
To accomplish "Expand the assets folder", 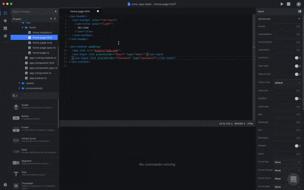I will [19, 83].
